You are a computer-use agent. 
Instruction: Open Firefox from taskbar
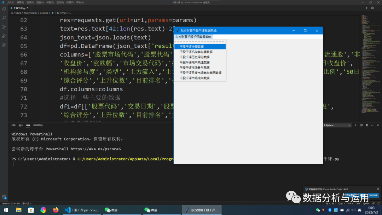point(56,210)
